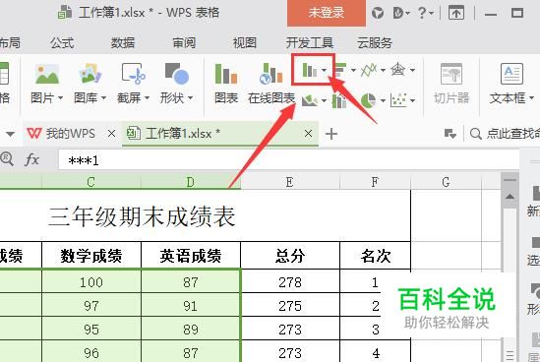Switch to the 云服务 ribbon tab

(x=375, y=43)
